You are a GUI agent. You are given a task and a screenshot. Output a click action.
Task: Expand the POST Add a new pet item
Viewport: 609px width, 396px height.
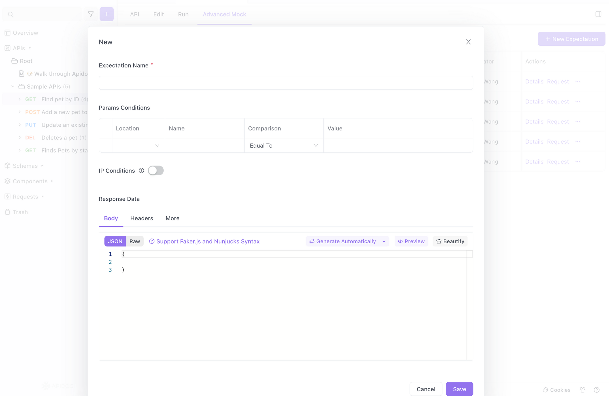click(19, 112)
